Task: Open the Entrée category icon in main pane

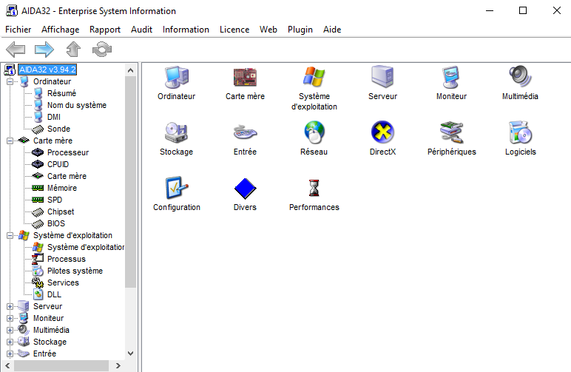Action: pos(245,132)
